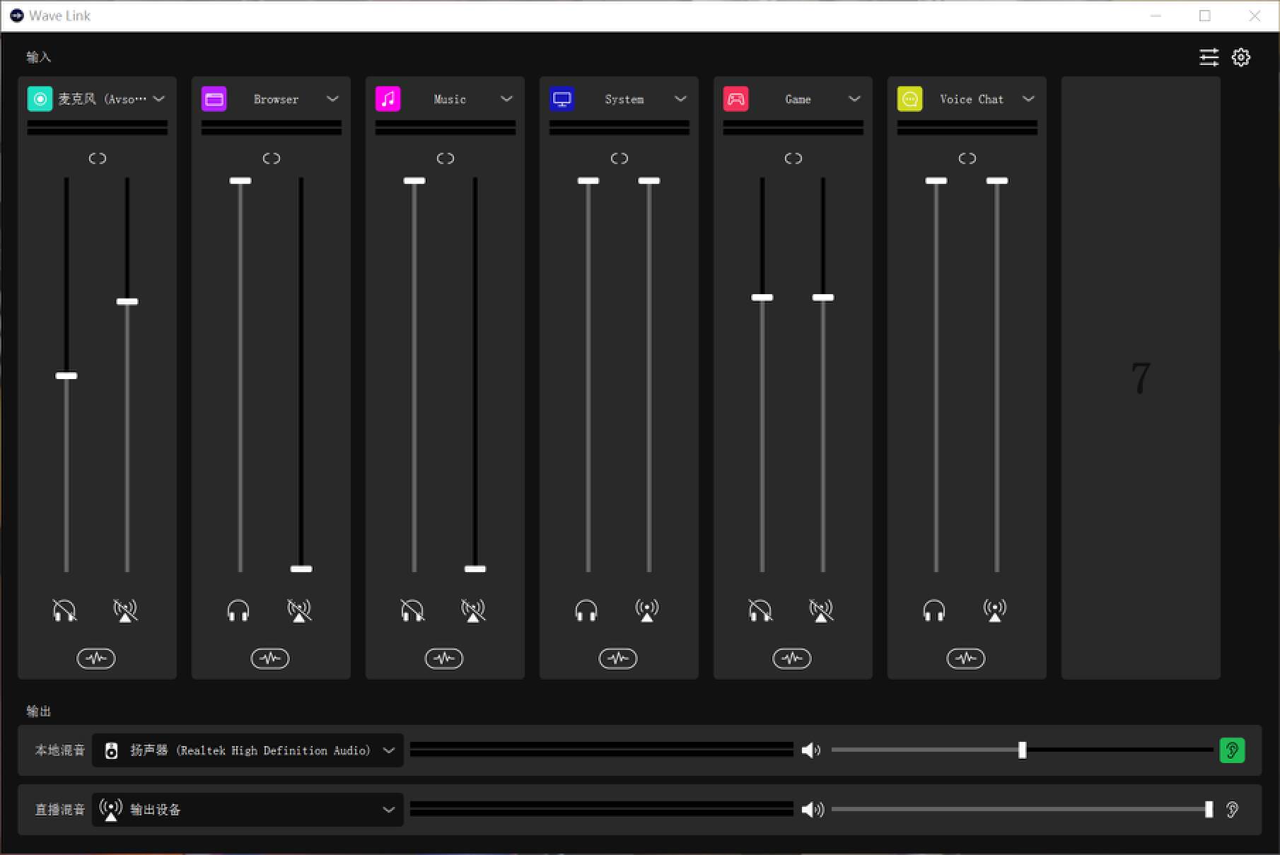
Task: Mute headphone monitoring on the Browser channel
Action: pos(238,610)
